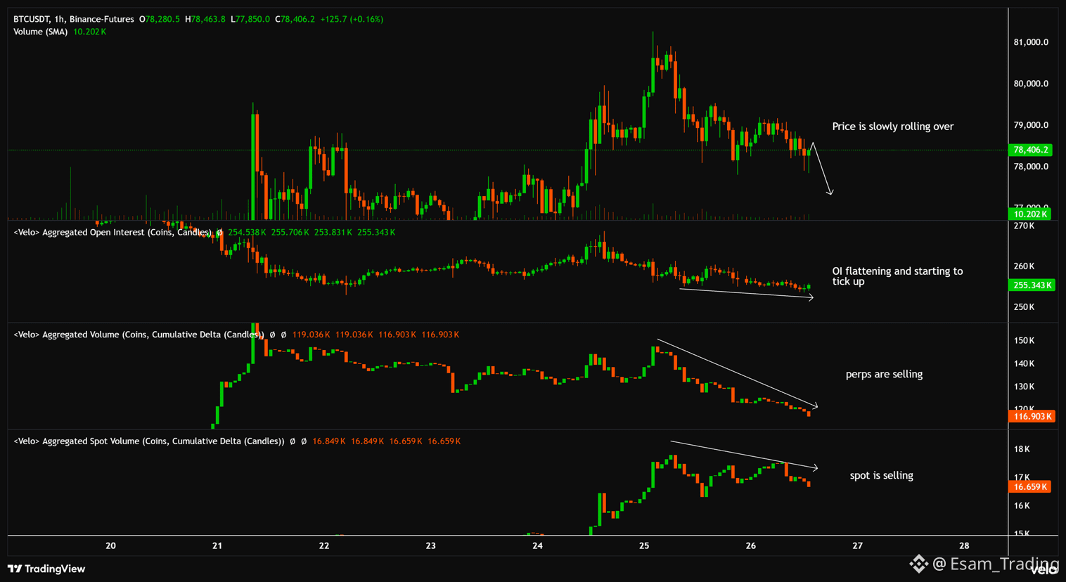Click the 140K volume delta axis label
The image size is (1066, 582).
click(1024, 364)
